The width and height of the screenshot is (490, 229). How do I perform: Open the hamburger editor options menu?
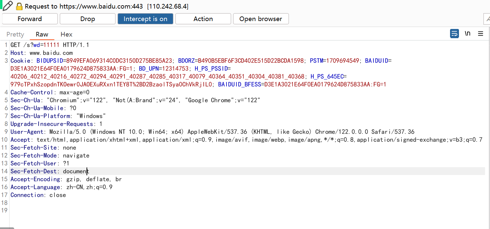click(480, 34)
